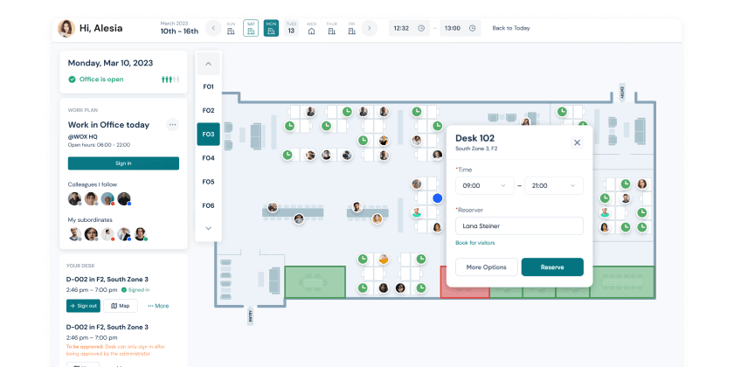The height and width of the screenshot is (367, 734).
Task: Close the Desk 102 popup
Action: click(577, 142)
